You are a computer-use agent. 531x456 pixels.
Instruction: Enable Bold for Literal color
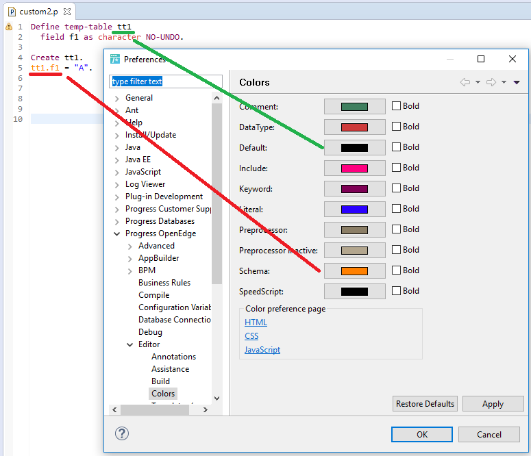pos(396,209)
